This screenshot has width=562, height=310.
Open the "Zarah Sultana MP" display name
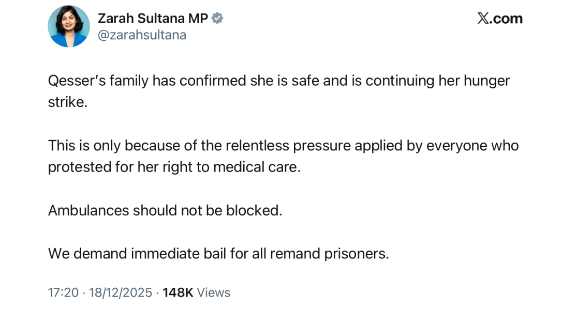(153, 18)
